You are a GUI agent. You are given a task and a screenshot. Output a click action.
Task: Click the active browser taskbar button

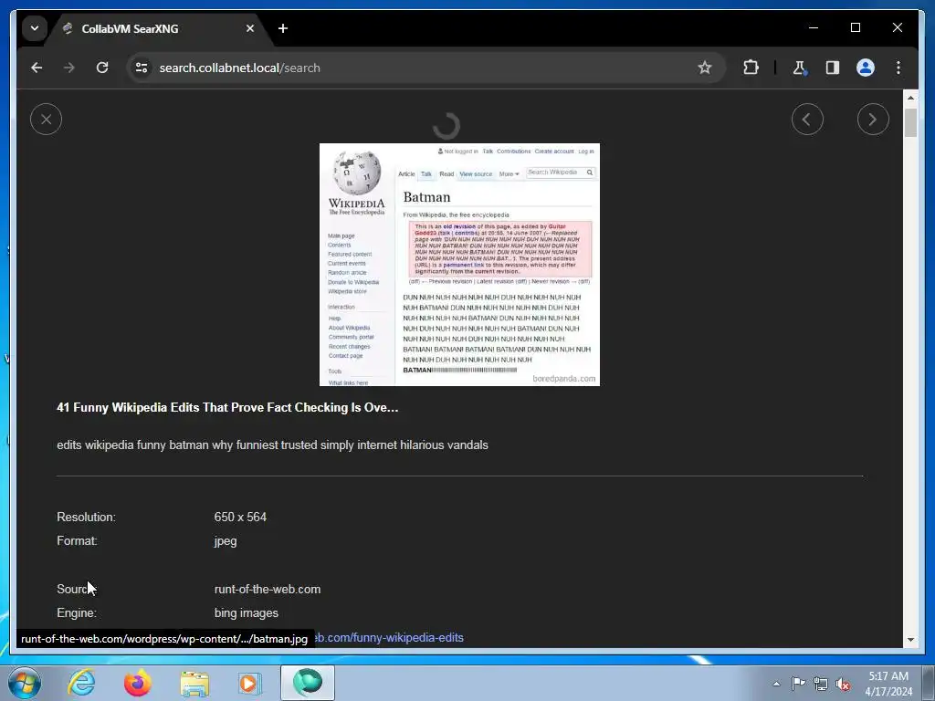308,683
